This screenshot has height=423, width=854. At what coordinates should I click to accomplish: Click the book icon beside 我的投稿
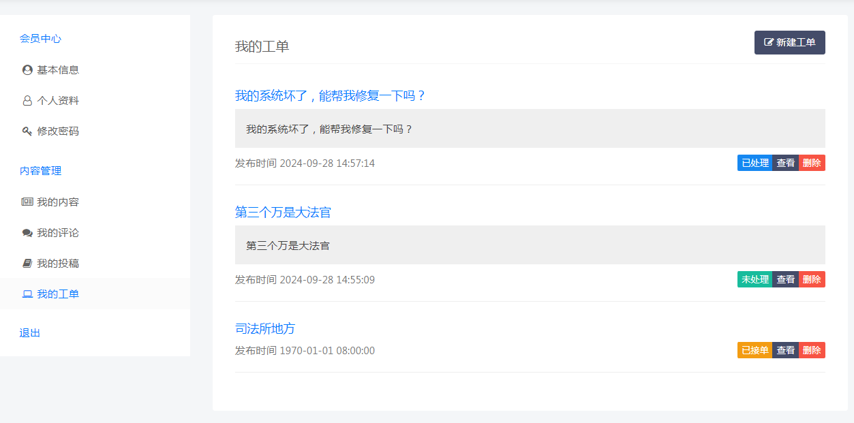[x=27, y=264]
